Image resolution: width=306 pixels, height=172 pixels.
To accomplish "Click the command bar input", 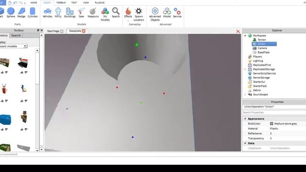I will pyautogui.click(x=153, y=154).
